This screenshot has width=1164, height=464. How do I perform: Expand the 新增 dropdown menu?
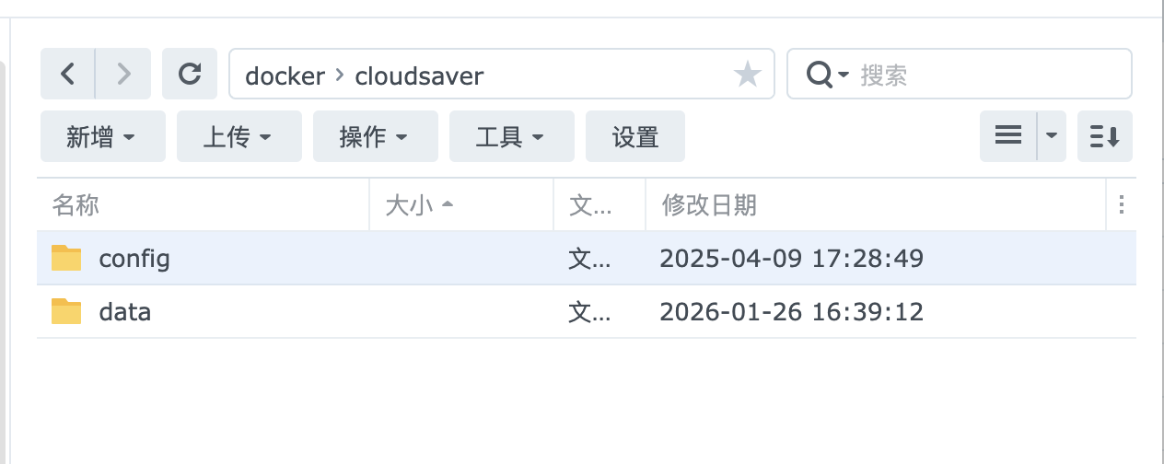point(102,136)
